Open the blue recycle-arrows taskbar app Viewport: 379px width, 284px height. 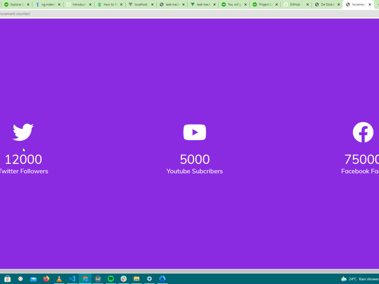162,279
